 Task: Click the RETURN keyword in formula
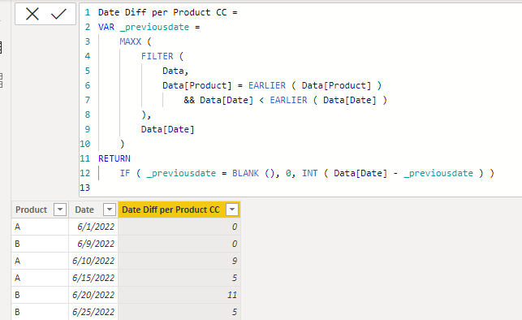(114, 158)
